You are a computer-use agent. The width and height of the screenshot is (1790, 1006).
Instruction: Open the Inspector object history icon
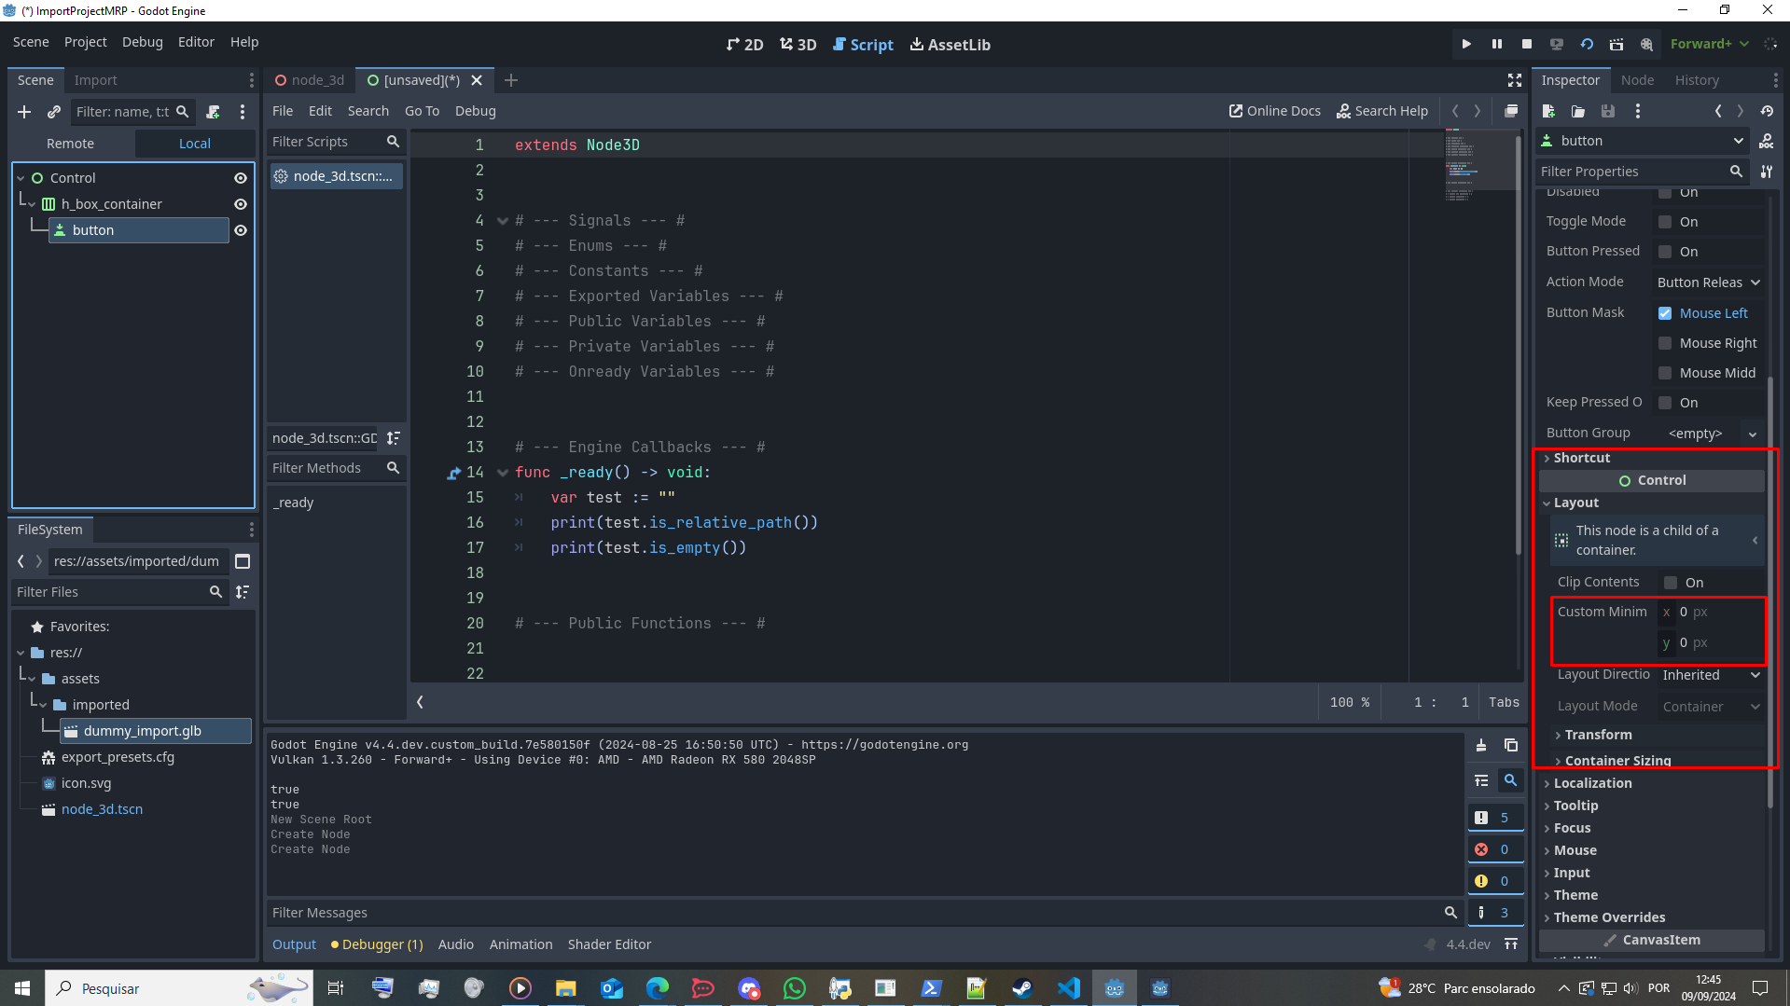[1767, 111]
